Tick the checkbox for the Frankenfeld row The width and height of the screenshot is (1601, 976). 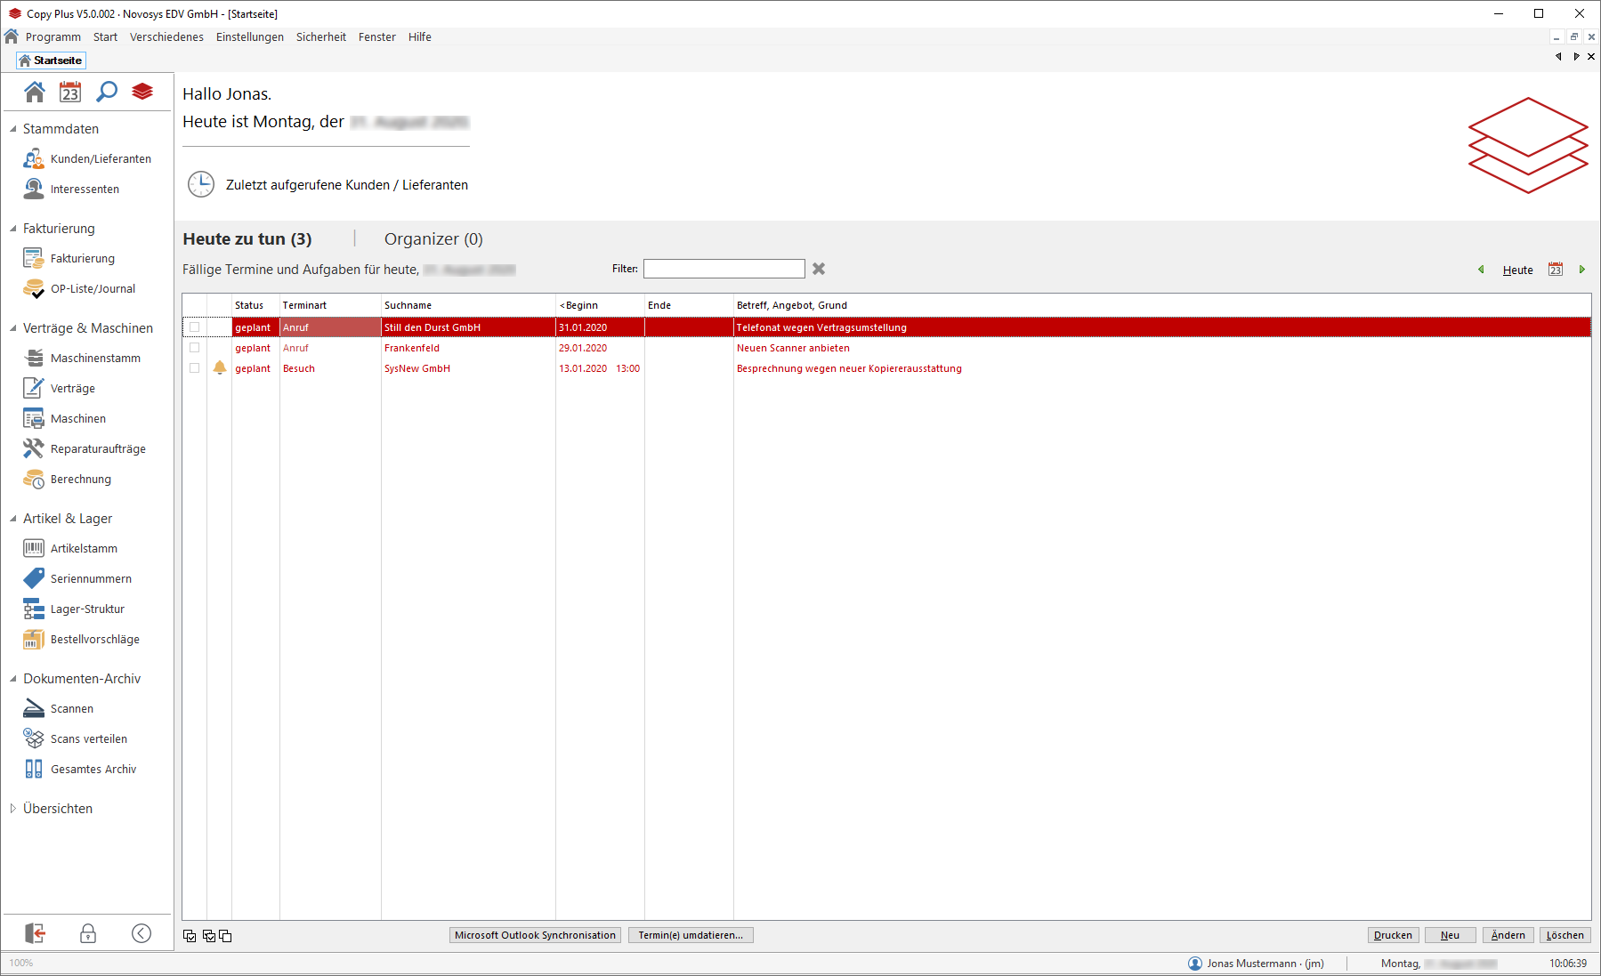coord(195,348)
